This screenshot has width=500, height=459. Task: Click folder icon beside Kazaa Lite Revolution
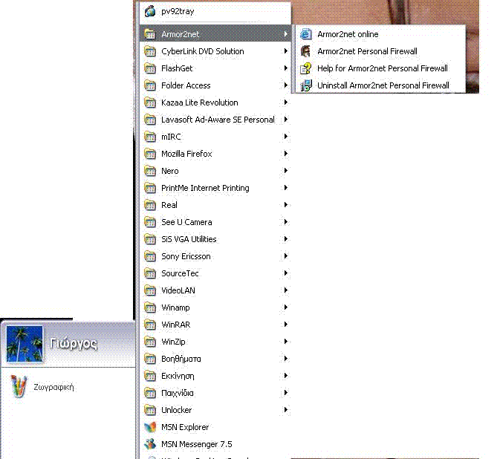(x=150, y=102)
